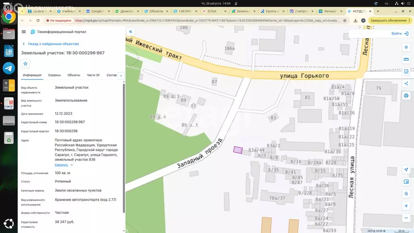Click the Завершить обновление browser button
Screen dimensions: 414x233
(390, 20)
